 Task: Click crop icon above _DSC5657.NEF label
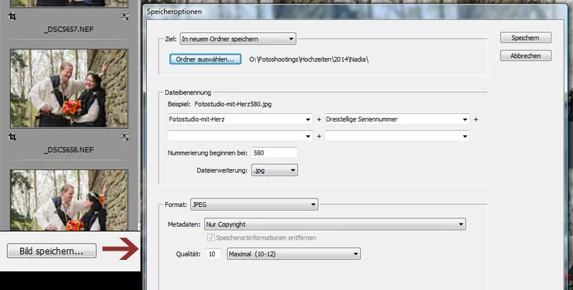coord(12,16)
